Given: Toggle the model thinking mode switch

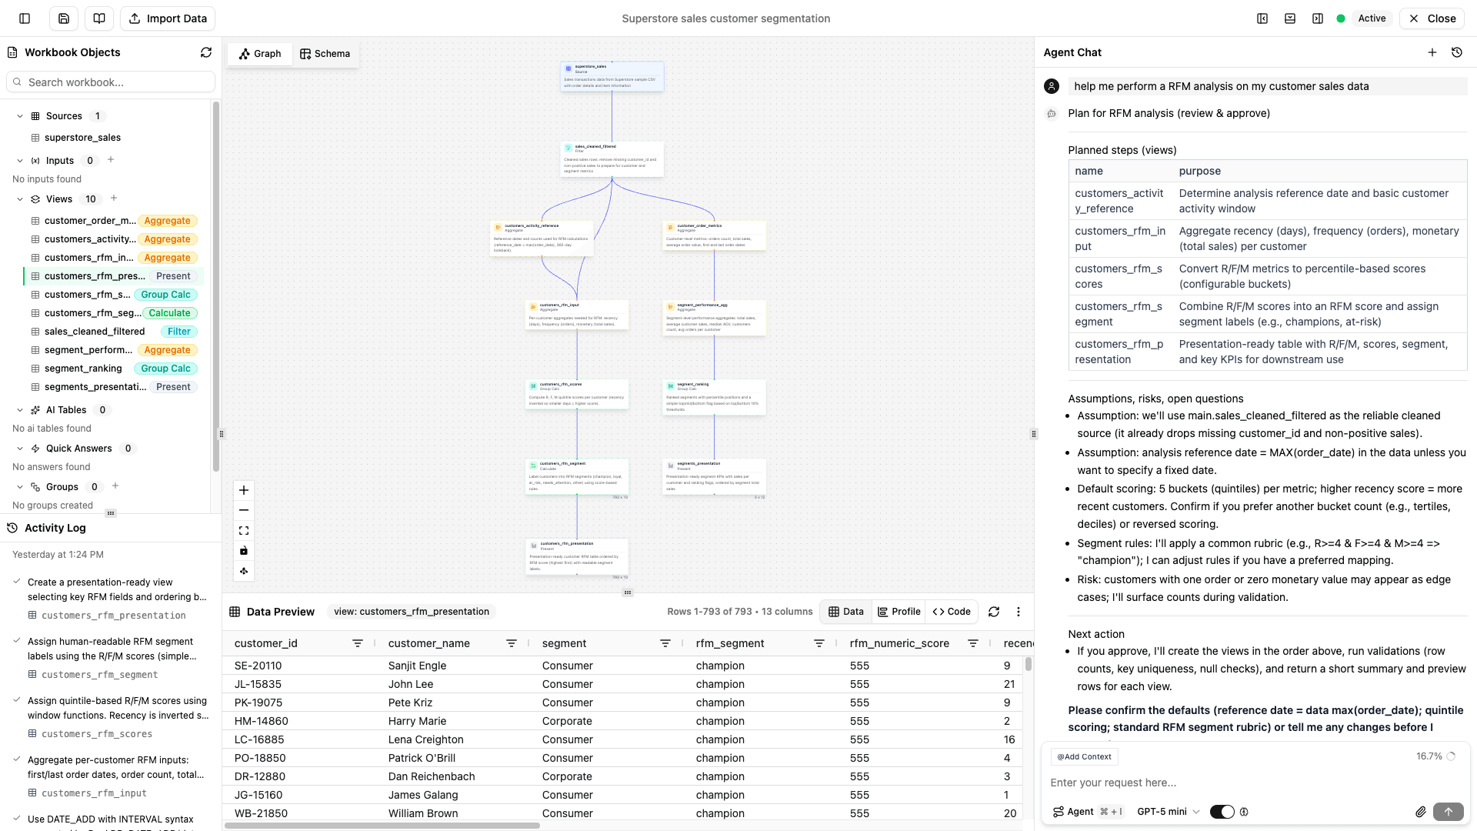Looking at the screenshot, I should pos(1222,812).
